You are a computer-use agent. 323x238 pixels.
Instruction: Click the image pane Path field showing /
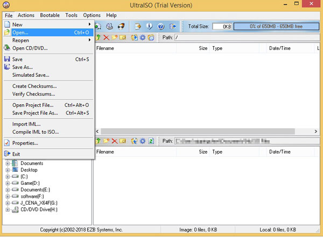(247, 38)
